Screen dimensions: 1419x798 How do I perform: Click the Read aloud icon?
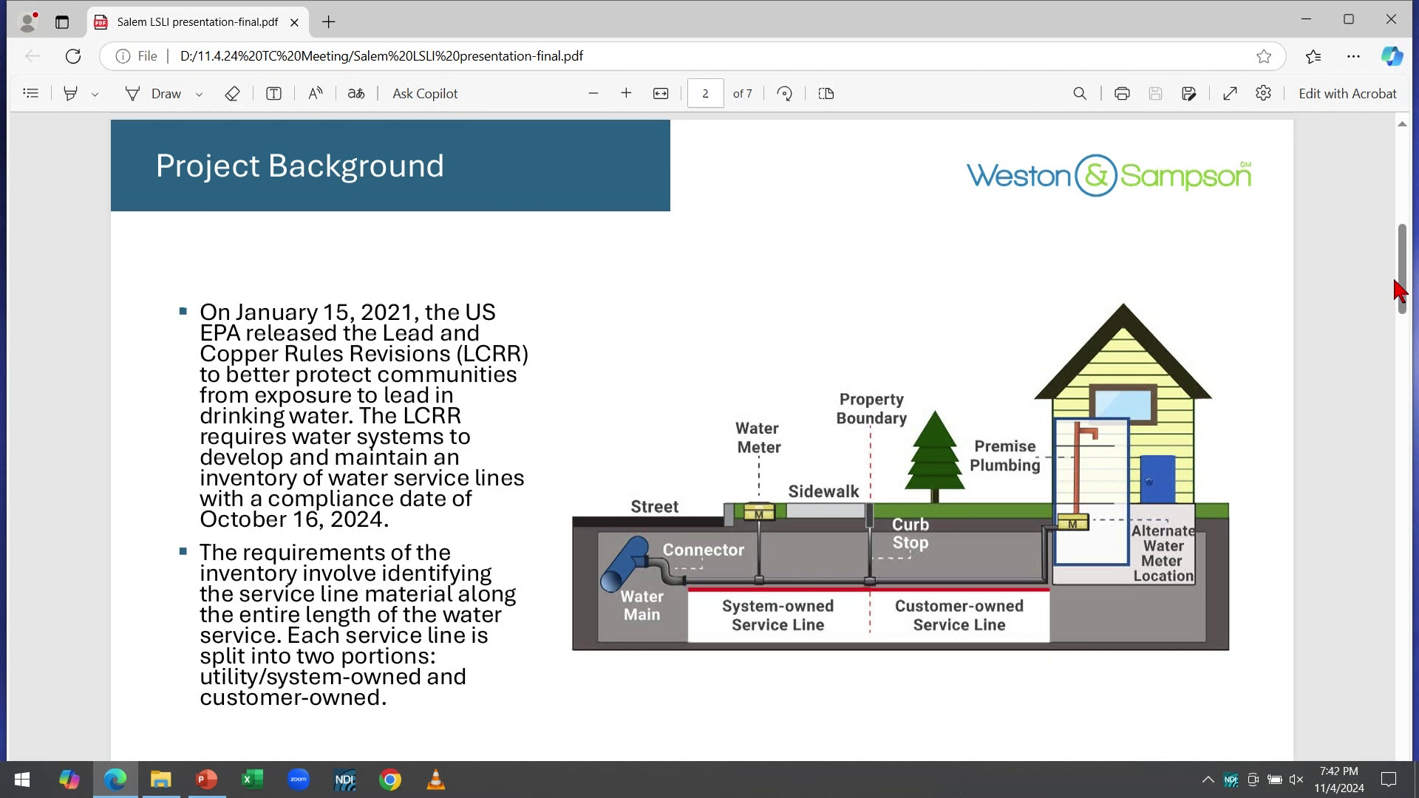pos(316,94)
